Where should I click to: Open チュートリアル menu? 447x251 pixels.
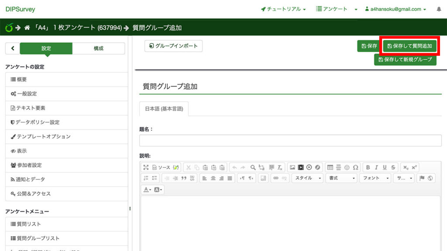(x=283, y=9)
